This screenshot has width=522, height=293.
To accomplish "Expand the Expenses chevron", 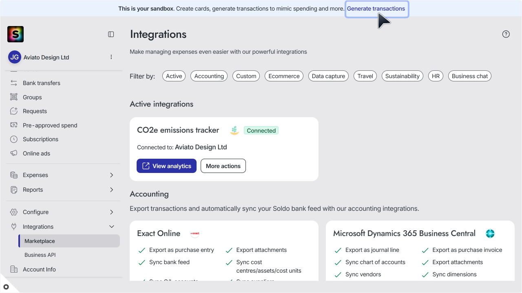I will (112, 175).
